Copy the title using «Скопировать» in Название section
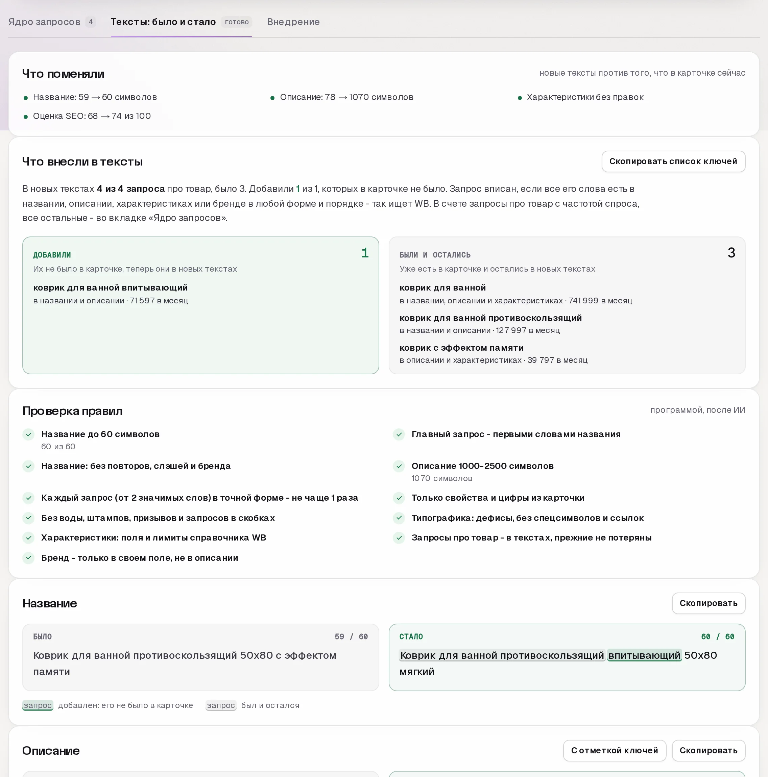Viewport: 768px width, 777px height. (x=709, y=603)
